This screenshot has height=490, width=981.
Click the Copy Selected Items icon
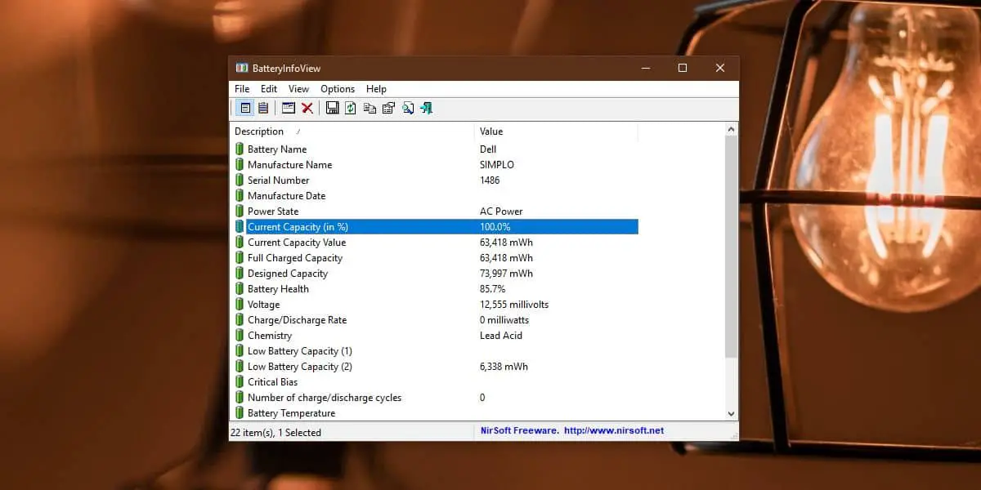(370, 108)
